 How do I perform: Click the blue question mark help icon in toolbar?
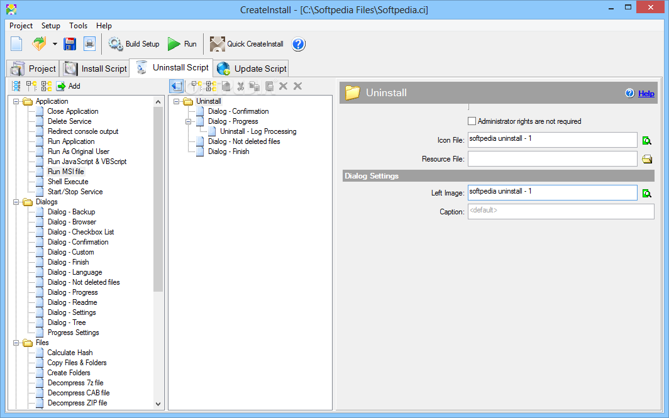[x=298, y=44]
